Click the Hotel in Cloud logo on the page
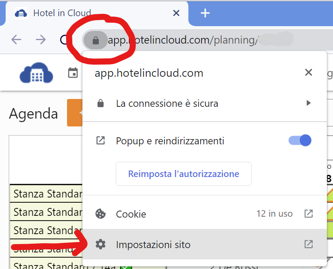Image resolution: width=333 pixels, height=269 pixels. pos(36,73)
